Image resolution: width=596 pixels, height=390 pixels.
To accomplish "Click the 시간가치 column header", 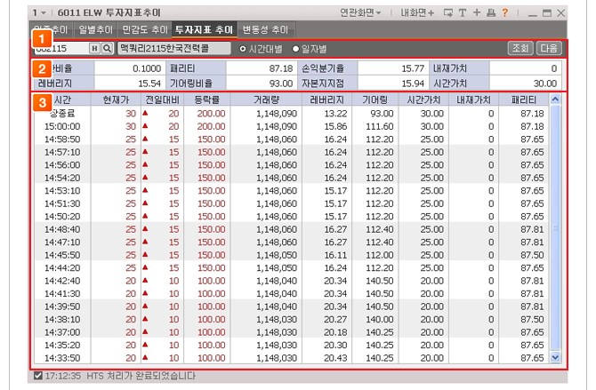I will tap(423, 99).
